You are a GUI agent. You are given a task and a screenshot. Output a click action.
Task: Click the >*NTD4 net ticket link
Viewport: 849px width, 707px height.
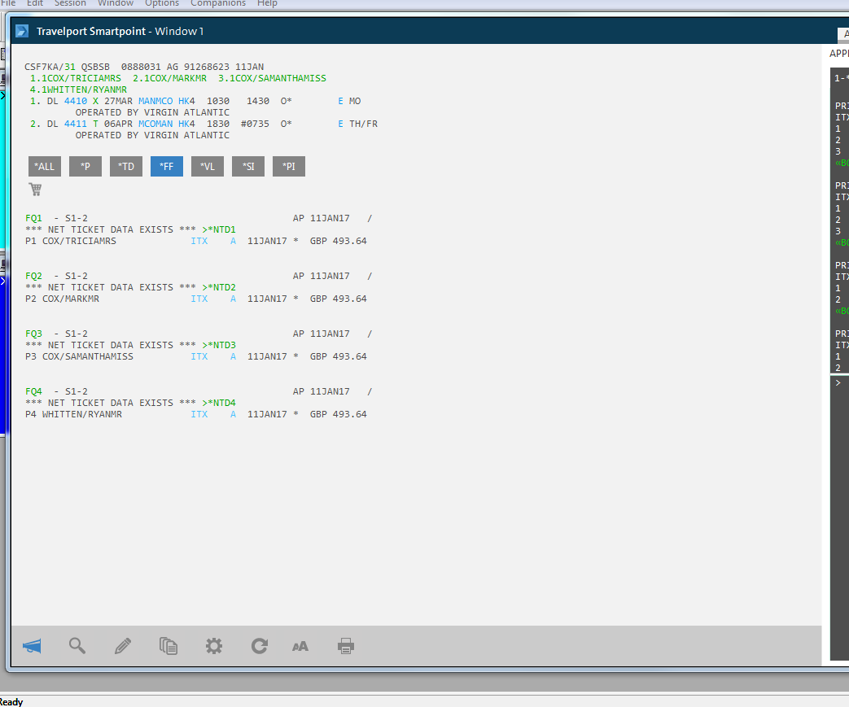point(219,403)
